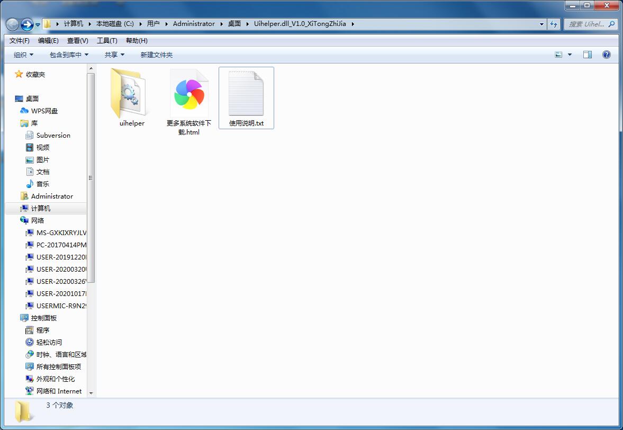Open WPS网盘 in sidebar
The image size is (623, 430).
[44, 111]
